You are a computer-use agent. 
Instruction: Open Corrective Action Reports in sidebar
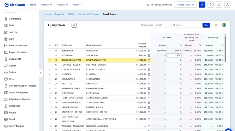tap(22, 86)
